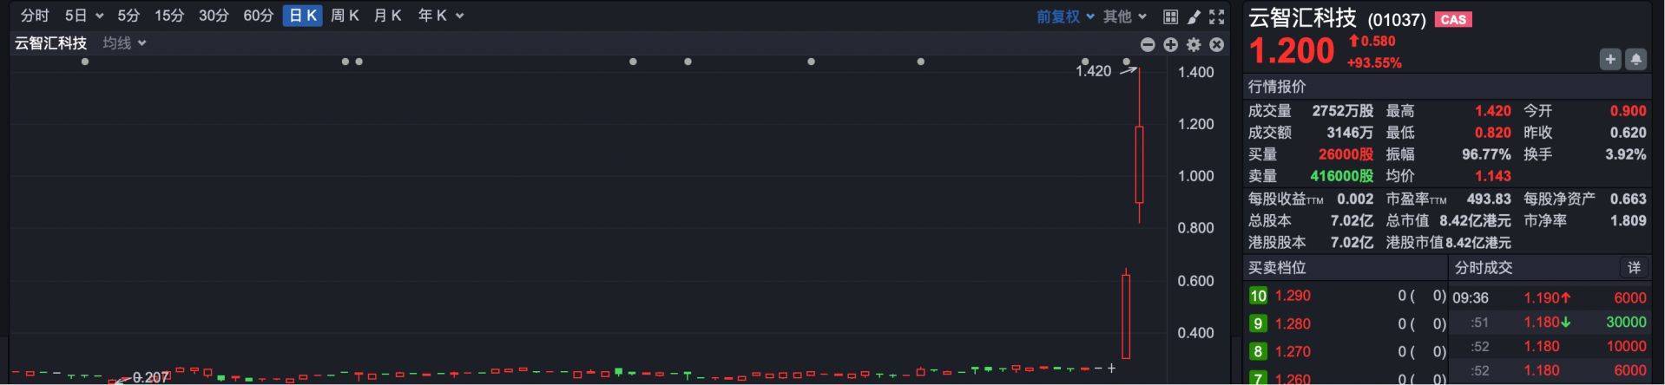1665x385 pixels.
Task: Expand the 其他 options dropdown
Action: pyautogui.click(x=1125, y=16)
